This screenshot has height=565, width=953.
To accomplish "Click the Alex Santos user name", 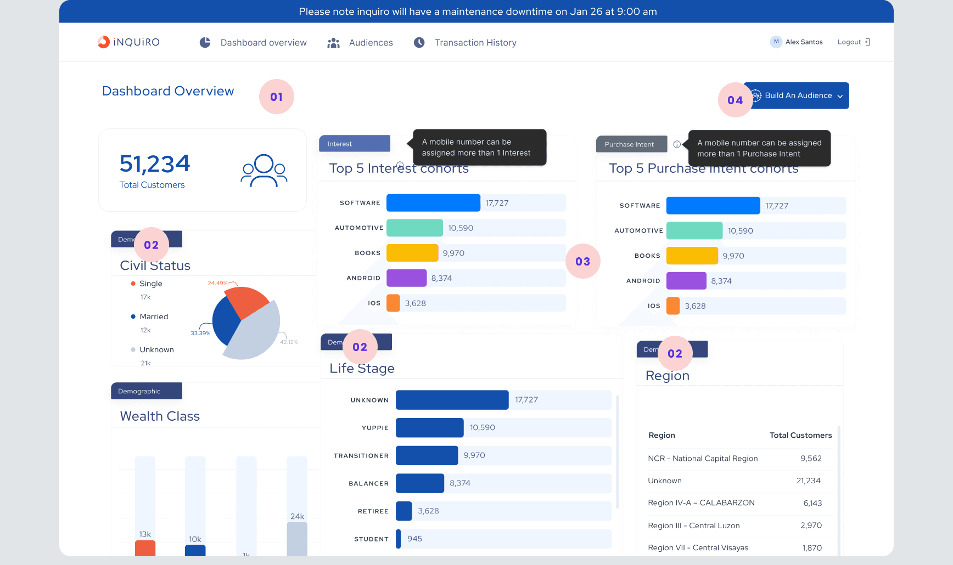I will (x=804, y=42).
